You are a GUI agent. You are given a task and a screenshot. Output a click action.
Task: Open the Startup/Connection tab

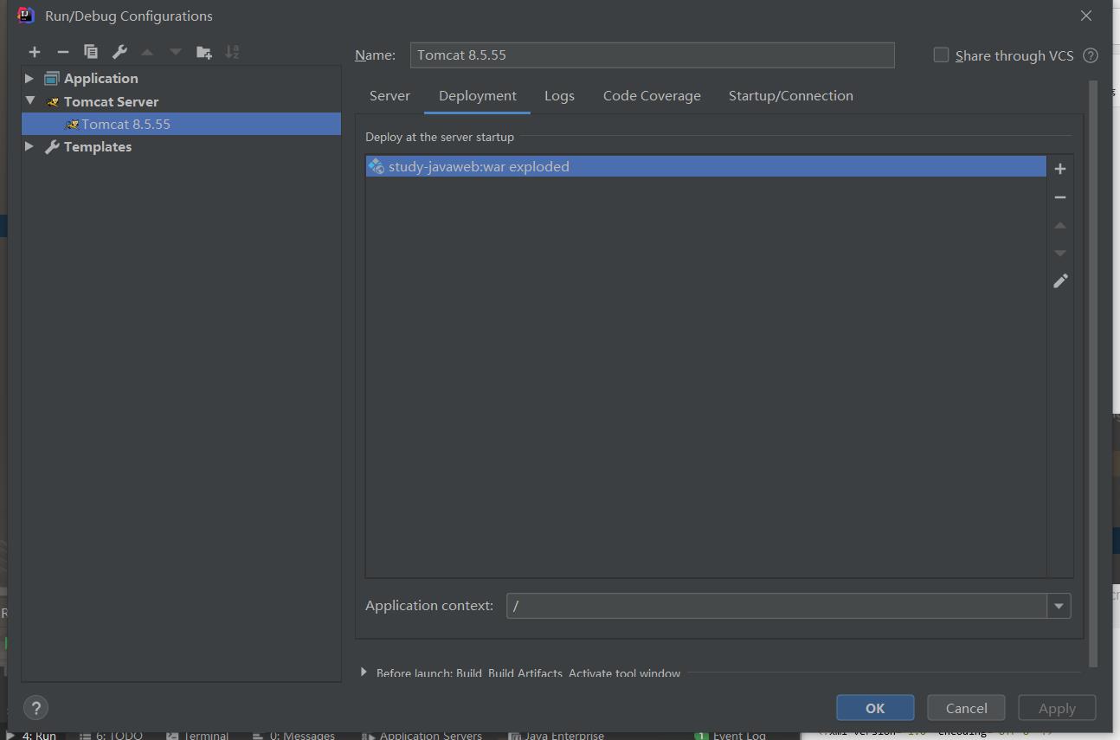791,96
